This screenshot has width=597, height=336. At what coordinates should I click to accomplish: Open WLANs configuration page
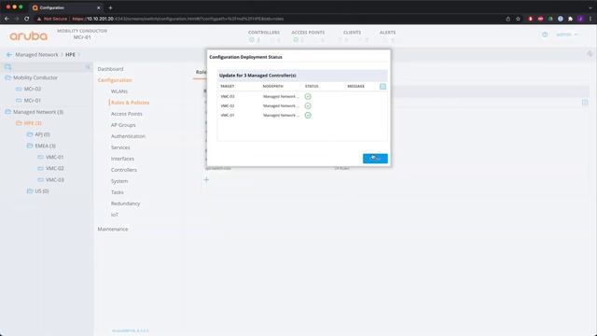coord(119,91)
